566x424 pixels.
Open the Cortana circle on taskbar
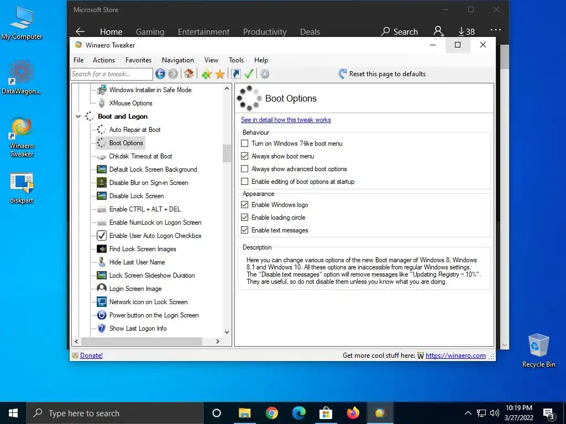[217, 413]
